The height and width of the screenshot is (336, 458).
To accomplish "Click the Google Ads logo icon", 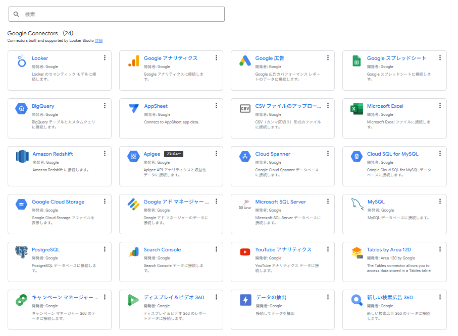I will click(x=245, y=60).
